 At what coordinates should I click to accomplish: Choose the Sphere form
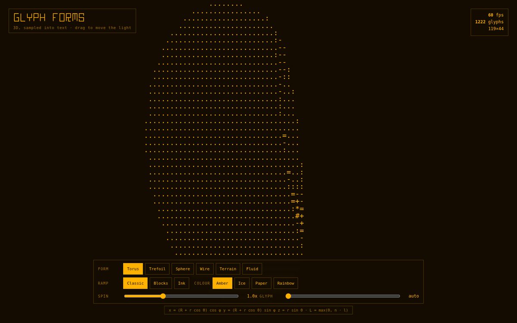[x=183, y=269]
